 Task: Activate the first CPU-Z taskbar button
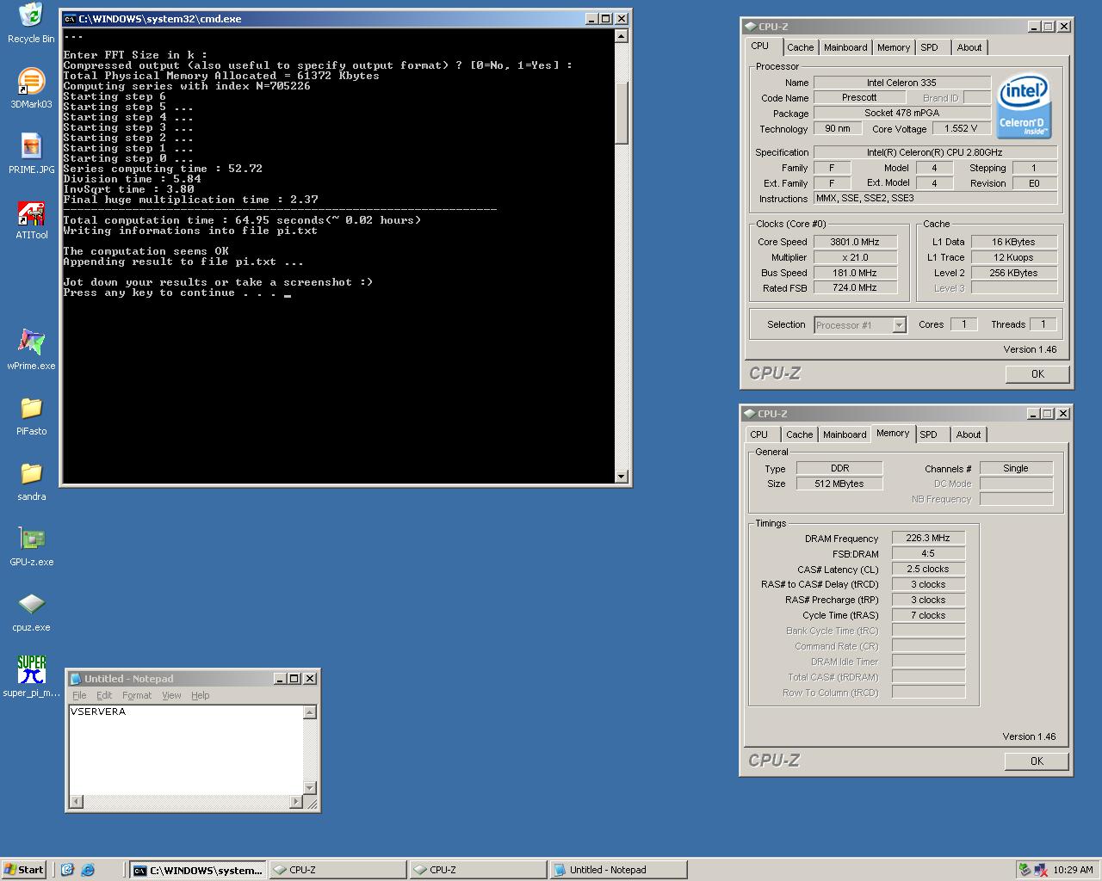click(337, 870)
